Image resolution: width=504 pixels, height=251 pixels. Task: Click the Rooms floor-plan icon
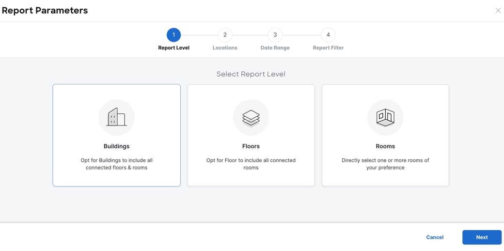[x=385, y=117]
